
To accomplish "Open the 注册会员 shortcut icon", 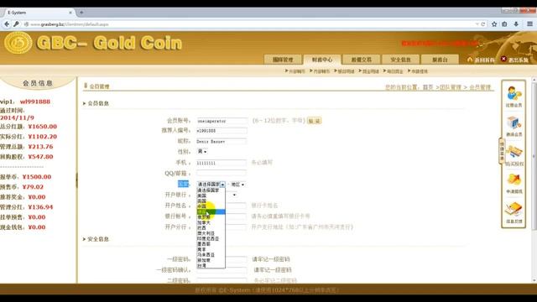I will 514,93.
